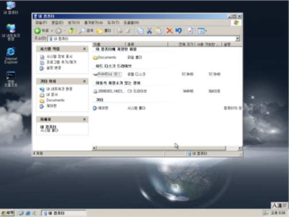Toggle the Folders pane button
The image size is (289, 217).
click(103, 31)
